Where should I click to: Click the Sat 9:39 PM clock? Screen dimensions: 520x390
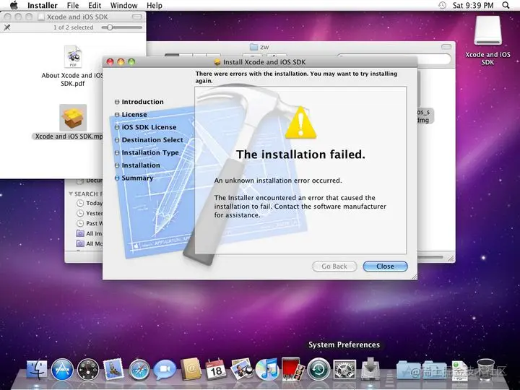click(x=473, y=5)
